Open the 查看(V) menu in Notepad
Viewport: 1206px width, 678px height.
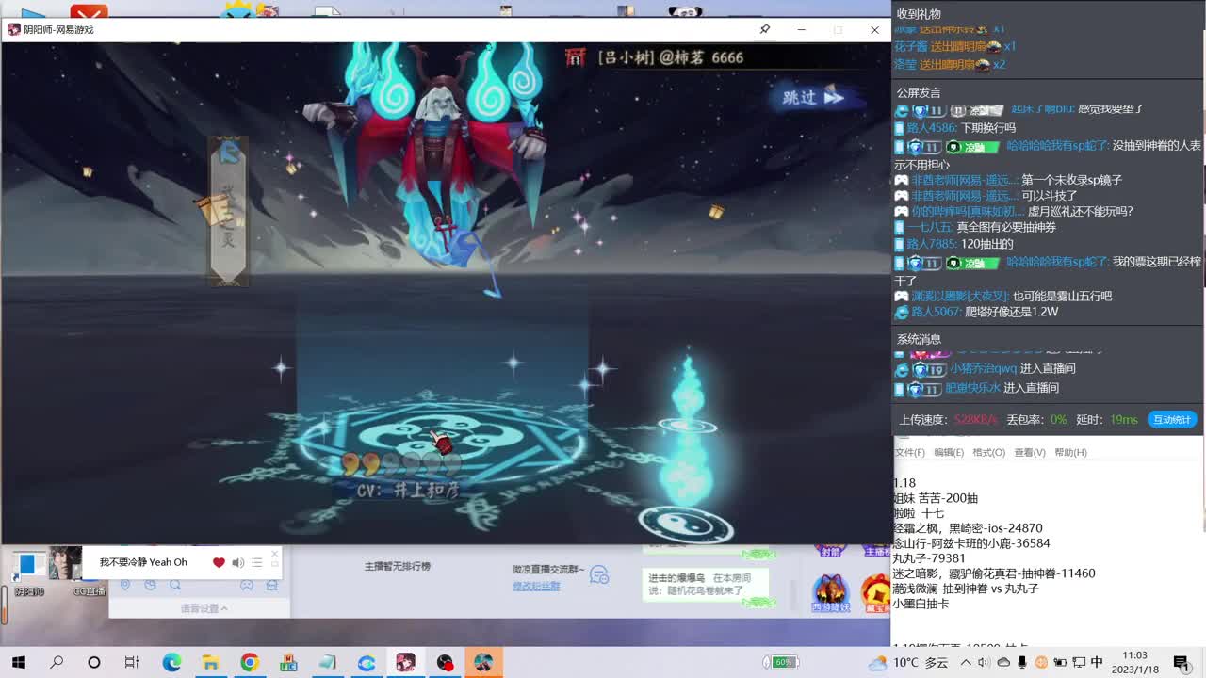[1030, 453]
